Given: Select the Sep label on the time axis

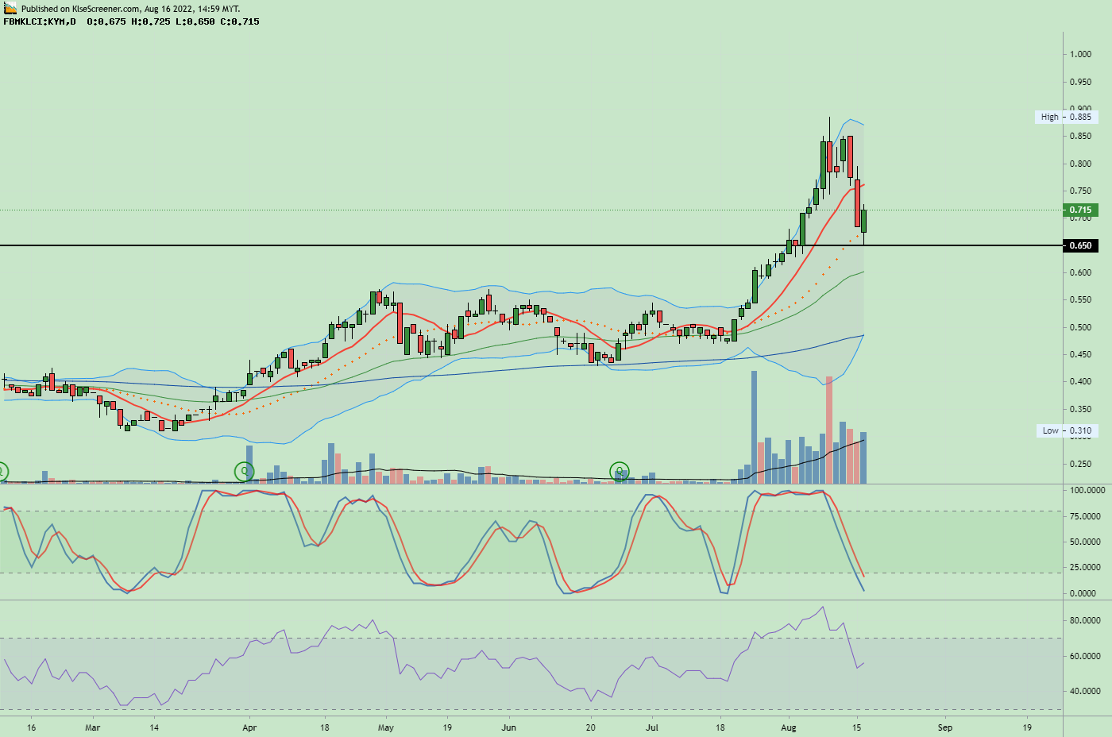Looking at the screenshot, I should coord(945,727).
